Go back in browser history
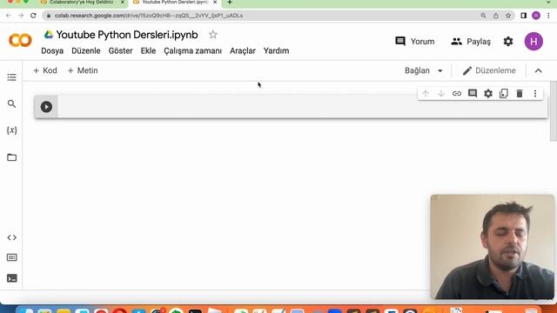The height and width of the screenshot is (313, 557). click(x=9, y=16)
